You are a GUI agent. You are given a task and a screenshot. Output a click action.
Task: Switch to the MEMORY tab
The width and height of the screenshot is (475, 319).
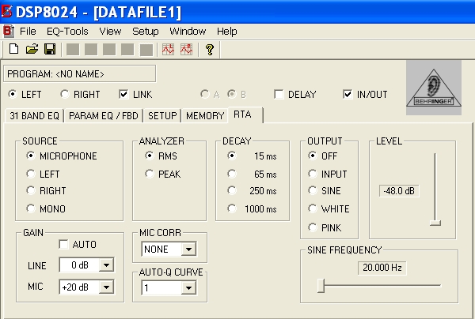205,116
